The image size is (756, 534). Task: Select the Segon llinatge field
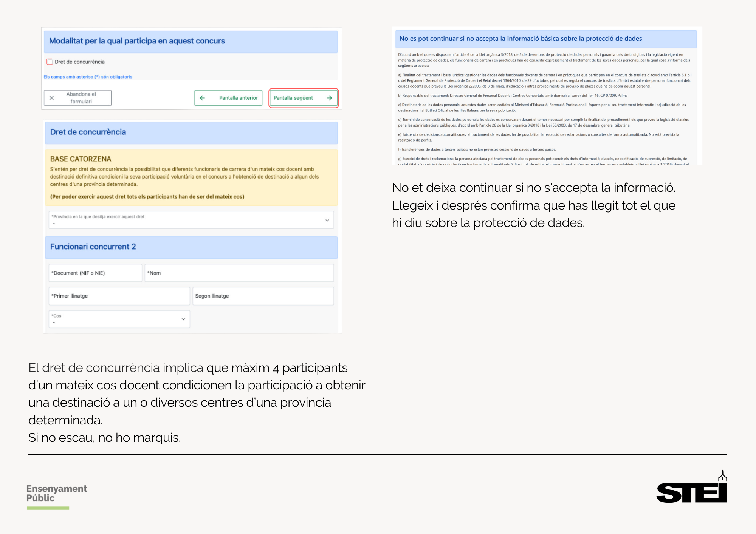(263, 296)
